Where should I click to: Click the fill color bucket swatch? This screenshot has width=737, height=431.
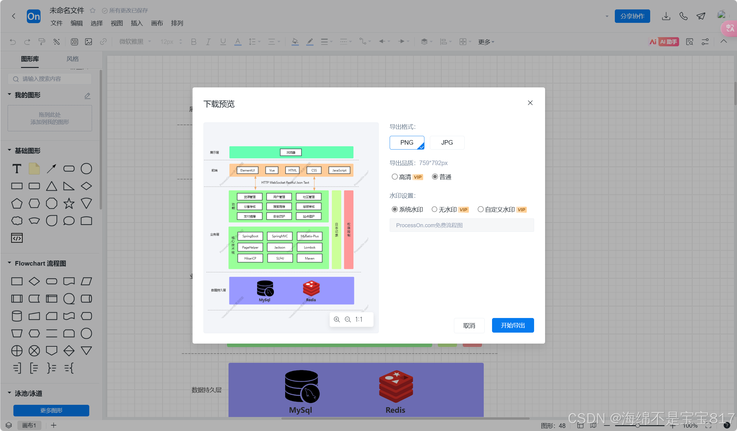coord(295,42)
